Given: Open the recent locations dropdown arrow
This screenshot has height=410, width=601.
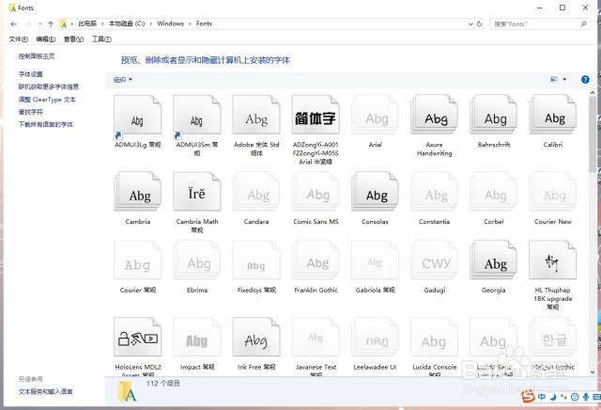Looking at the screenshot, I should click(40, 24).
